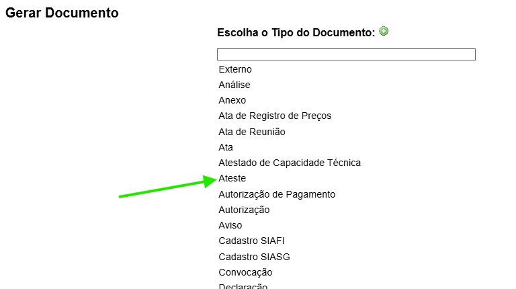Select the plain Ata entry
The height and width of the screenshot is (289, 516).
tap(226, 147)
